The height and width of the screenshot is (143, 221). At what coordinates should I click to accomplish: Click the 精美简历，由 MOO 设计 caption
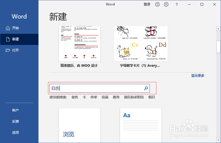(x=79, y=66)
